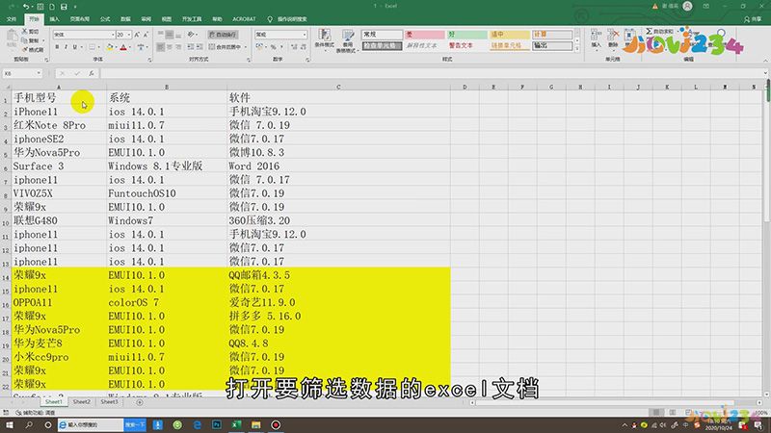Click the add new sheet plus icon
Screen dimensions: 771x433
pyautogui.click(x=139, y=402)
